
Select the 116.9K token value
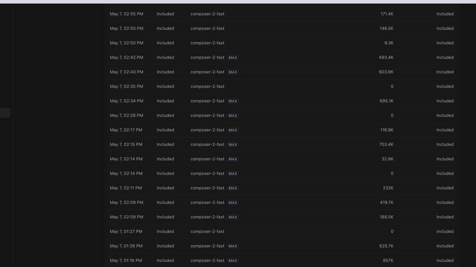pyautogui.click(x=387, y=130)
